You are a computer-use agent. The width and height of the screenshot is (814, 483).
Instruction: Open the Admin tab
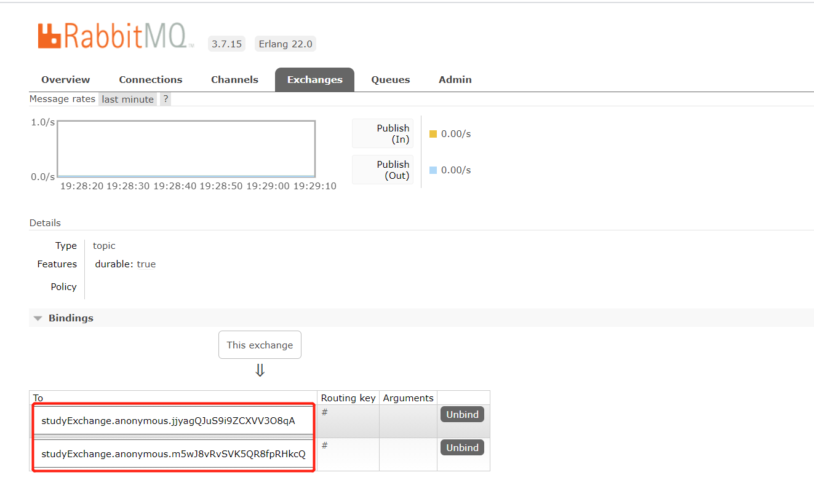tap(455, 79)
